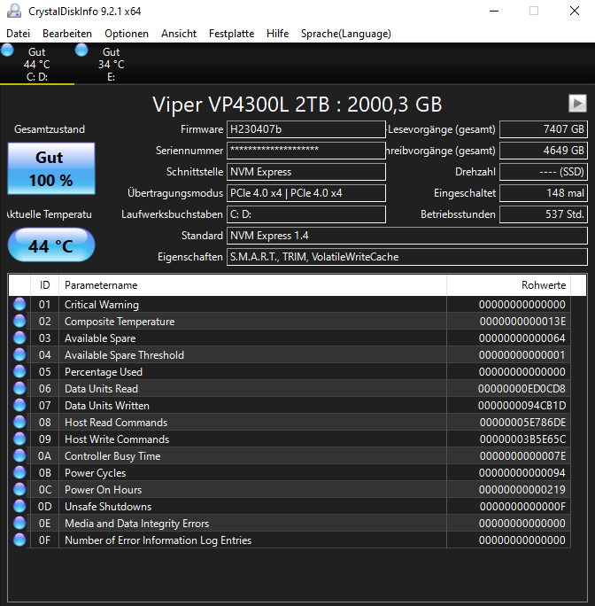Select the Unsafe Shutdowns parameter name
The width and height of the screenshot is (595, 606).
click(108, 506)
